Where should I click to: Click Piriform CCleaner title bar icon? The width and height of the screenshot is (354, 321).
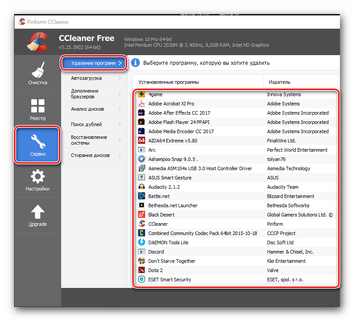22,22
